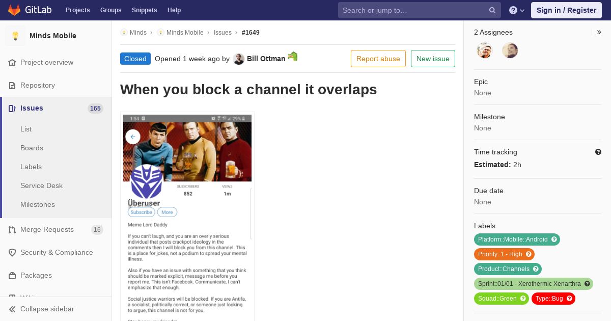
Task: Open the Projects menu in top bar
Action: point(78,10)
